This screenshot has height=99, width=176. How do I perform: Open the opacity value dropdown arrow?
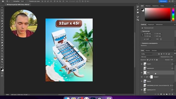175,57
